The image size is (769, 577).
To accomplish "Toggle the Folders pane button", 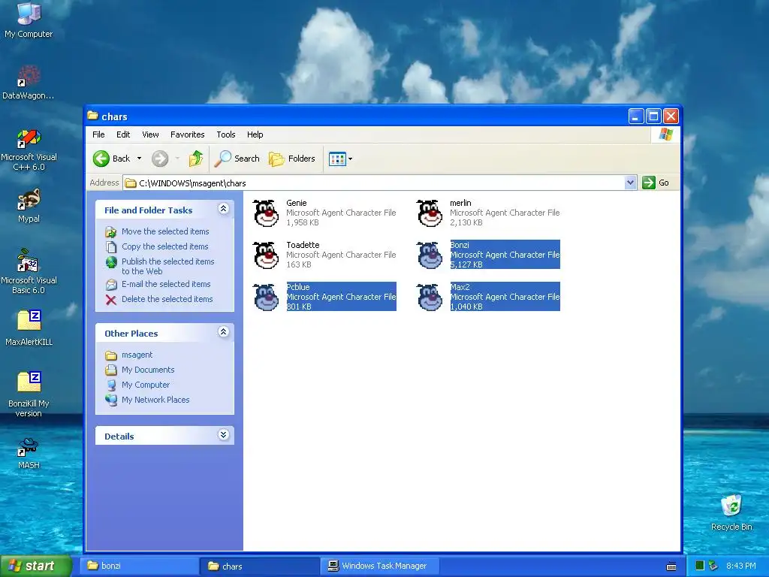I will pos(292,159).
